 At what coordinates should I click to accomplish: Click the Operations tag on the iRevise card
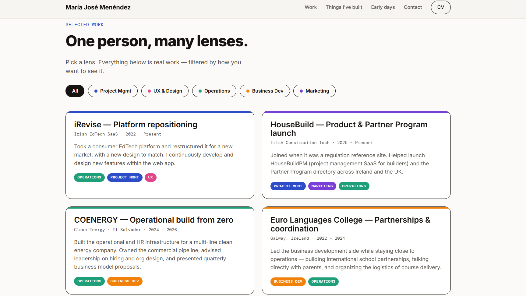[x=89, y=178]
